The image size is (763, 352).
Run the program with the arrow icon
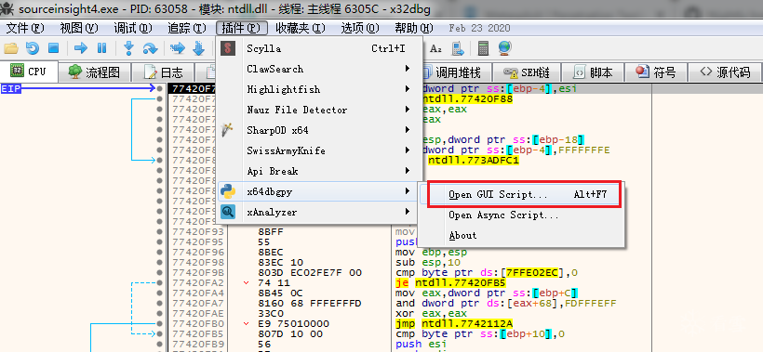pos(81,48)
